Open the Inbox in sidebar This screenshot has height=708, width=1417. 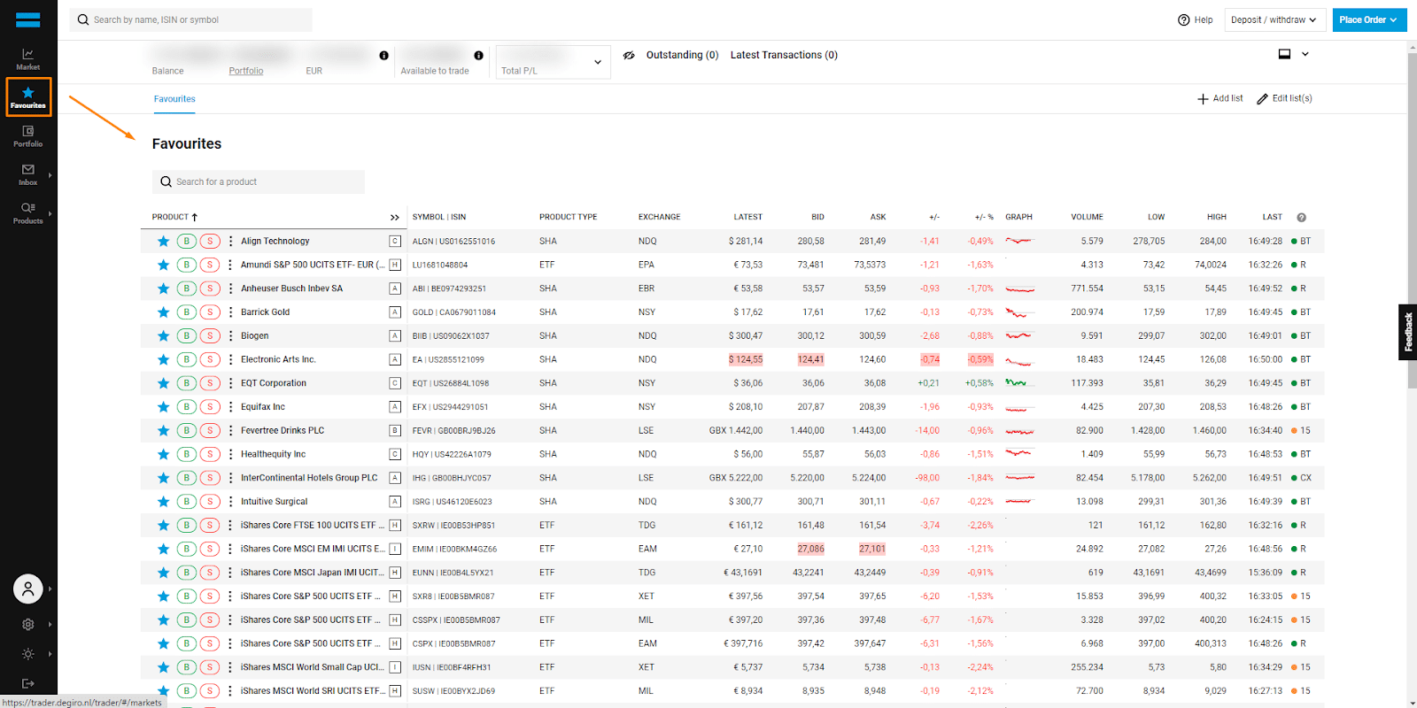[x=28, y=174]
